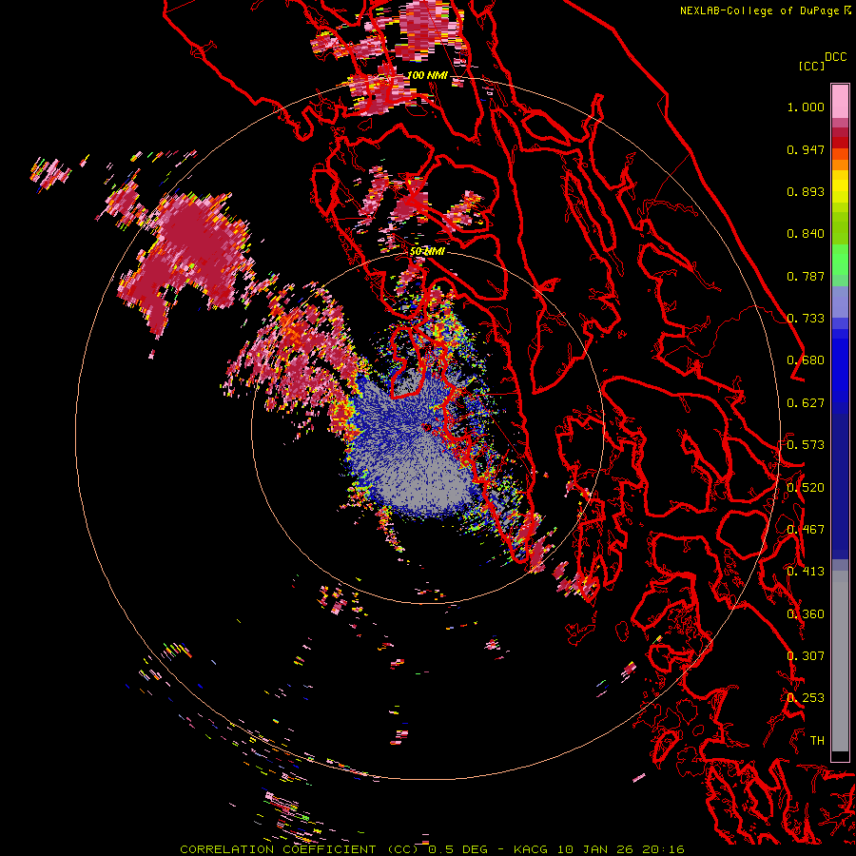856x856 pixels.
Task: Select the 0.680 scale value
Action: 806,360
